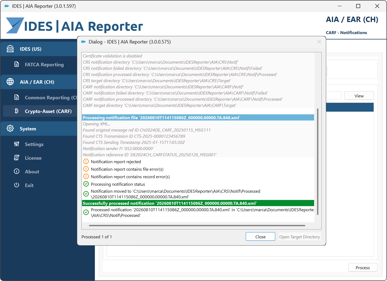Click the 'CARF - Notifications' heading

[346, 32]
